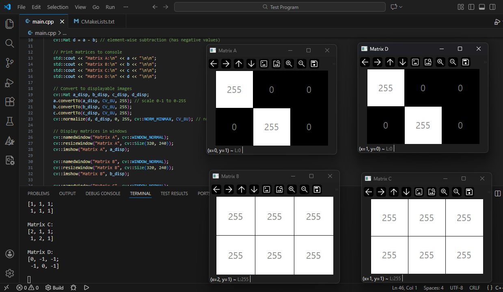
Task: Toggle primary side bar layout button
Action: point(471,7)
